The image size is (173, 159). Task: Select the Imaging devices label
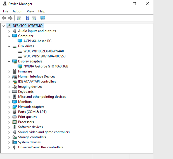click(30, 87)
